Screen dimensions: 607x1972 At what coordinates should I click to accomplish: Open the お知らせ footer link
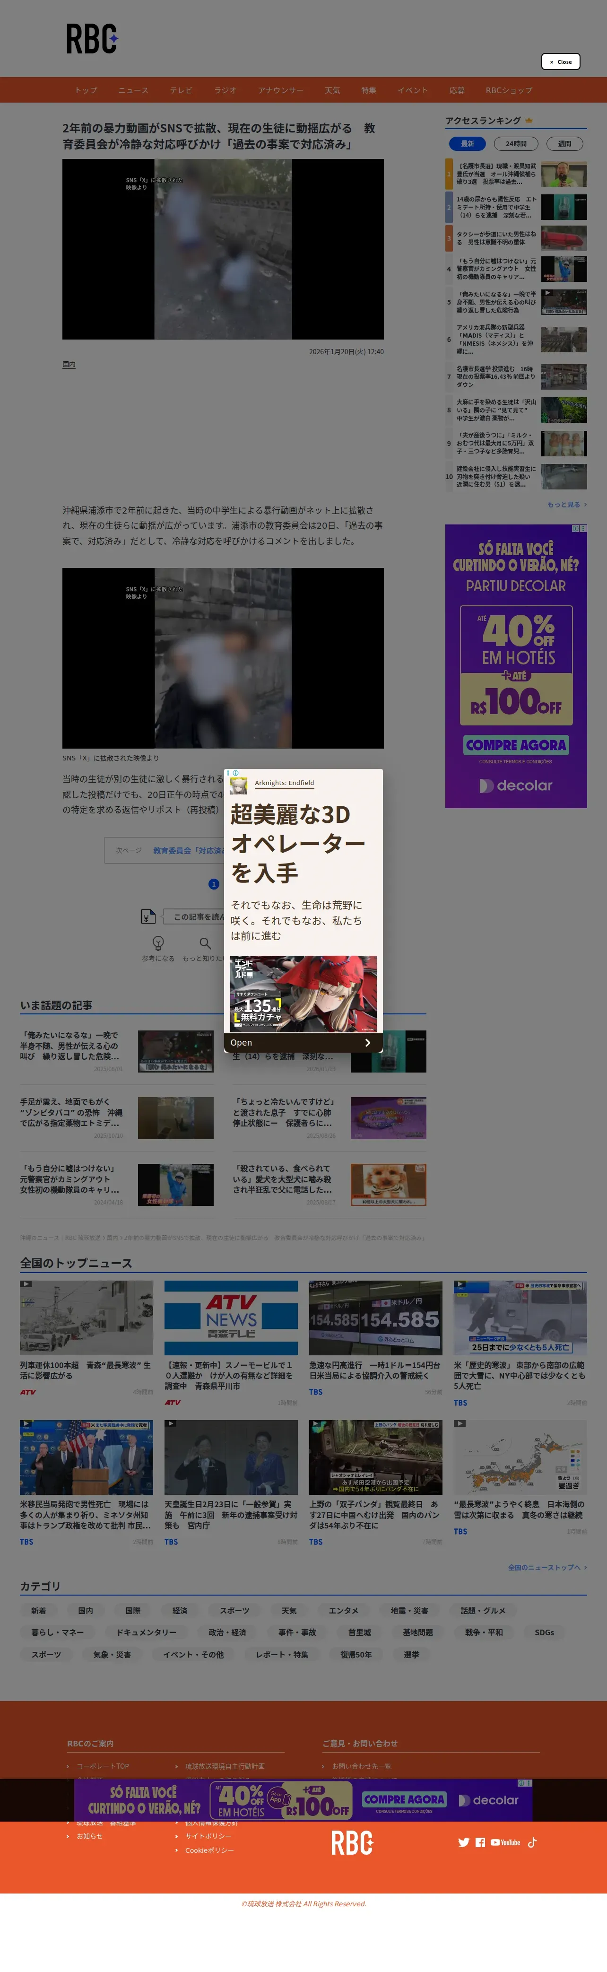click(89, 1836)
